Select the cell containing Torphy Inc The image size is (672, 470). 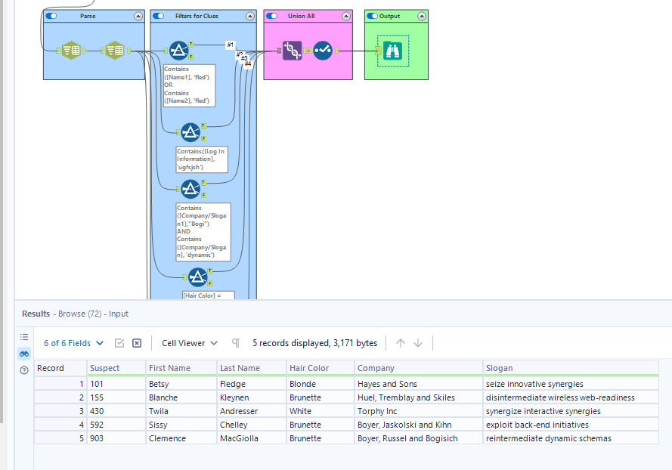377,411
